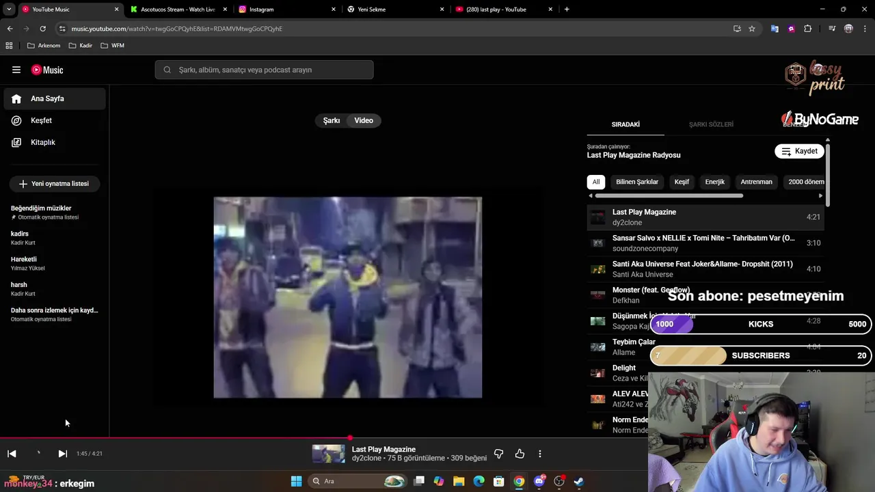Screen dimensions: 875x492
Task: Click the filter chips horizontal scrollbar
Action: click(x=669, y=196)
